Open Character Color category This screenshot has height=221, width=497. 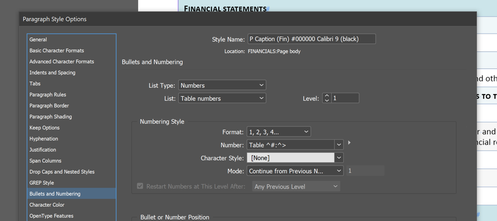point(72,205)
